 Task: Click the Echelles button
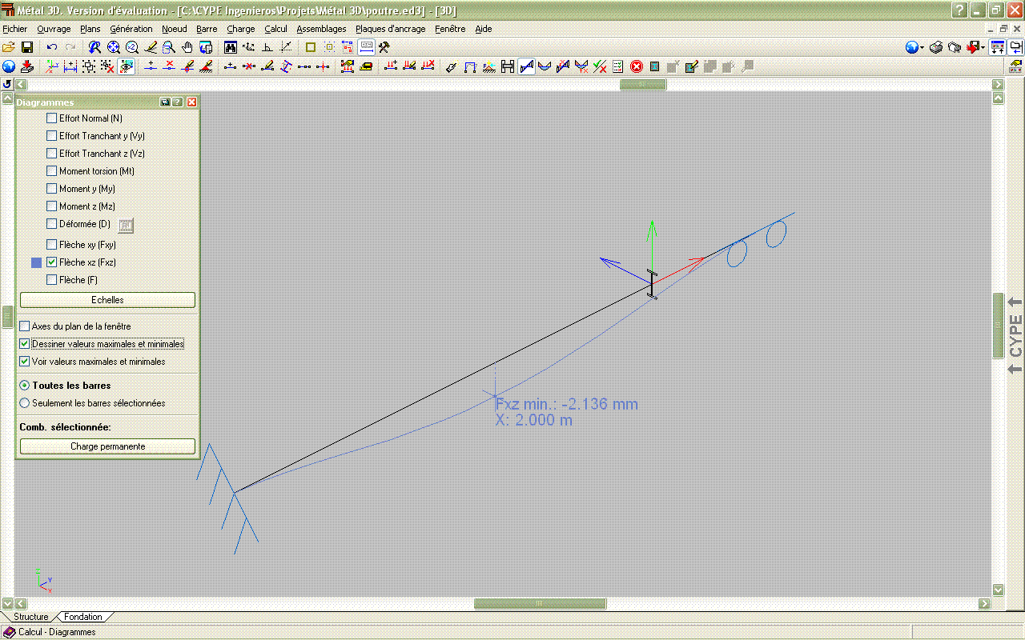(107, 300)
